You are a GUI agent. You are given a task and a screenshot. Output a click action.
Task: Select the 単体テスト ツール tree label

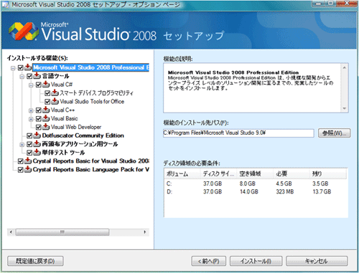(x=63, y=153)
